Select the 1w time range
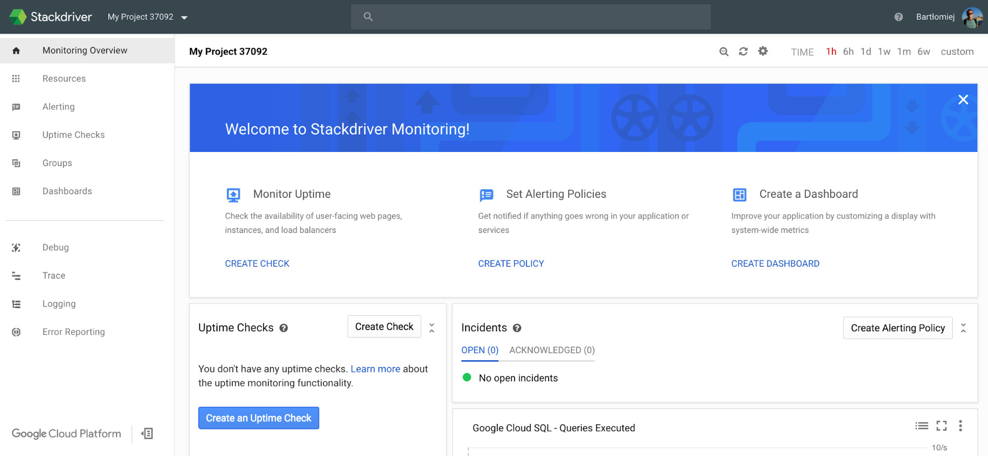988x456 pixels. pos(884,51)
